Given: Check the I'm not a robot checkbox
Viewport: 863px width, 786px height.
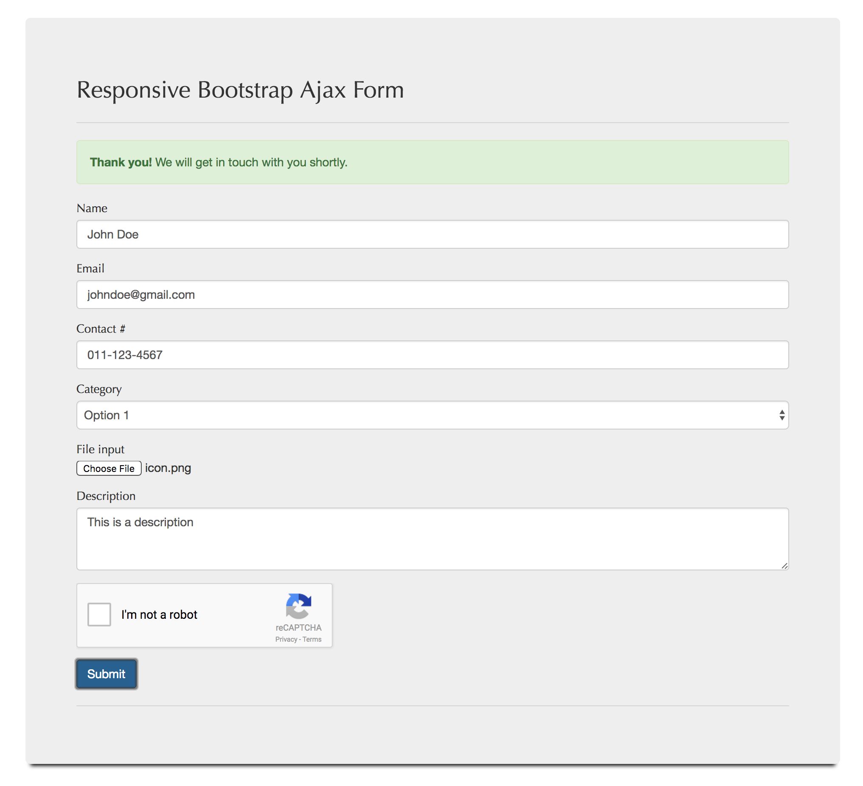Looking at the screenshot, I should [99, 615].
